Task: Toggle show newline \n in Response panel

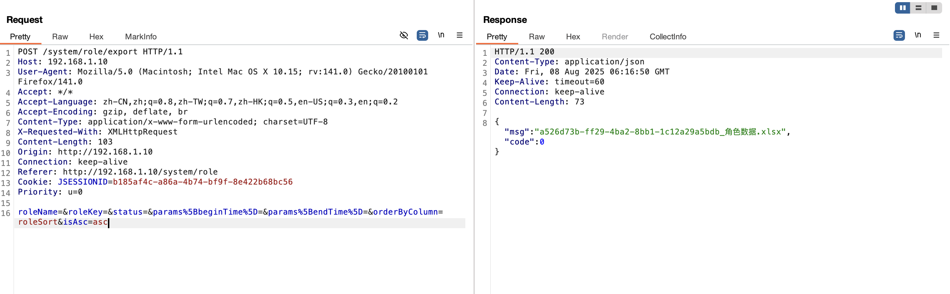Action: point(918,35)
